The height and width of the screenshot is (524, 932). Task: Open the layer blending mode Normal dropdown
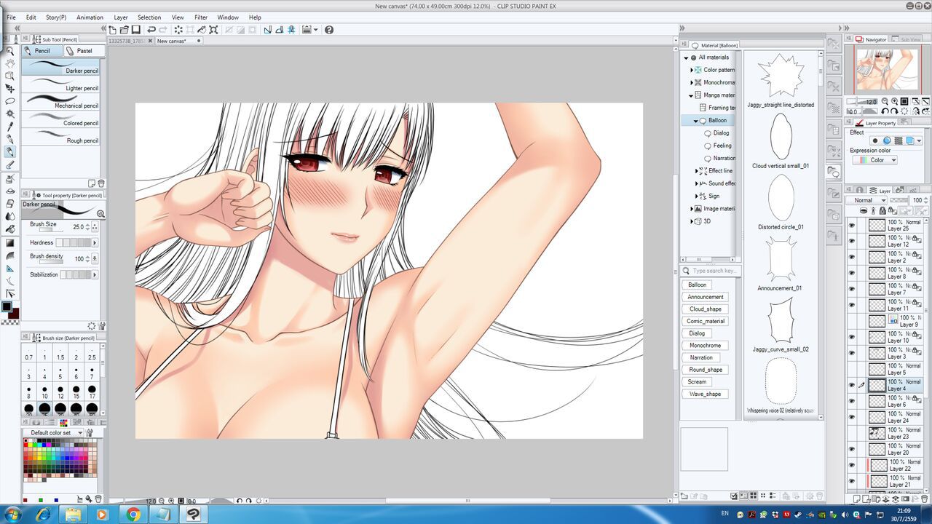tap(868, 200)
